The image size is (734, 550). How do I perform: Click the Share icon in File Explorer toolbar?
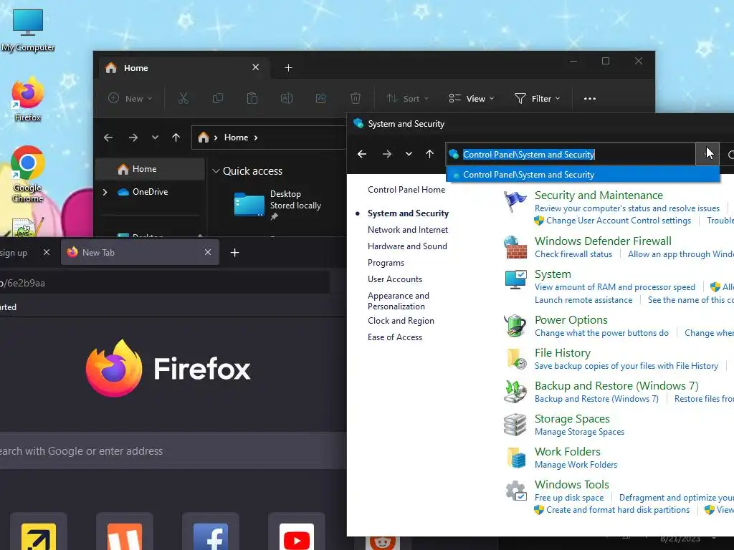(321, 98)
